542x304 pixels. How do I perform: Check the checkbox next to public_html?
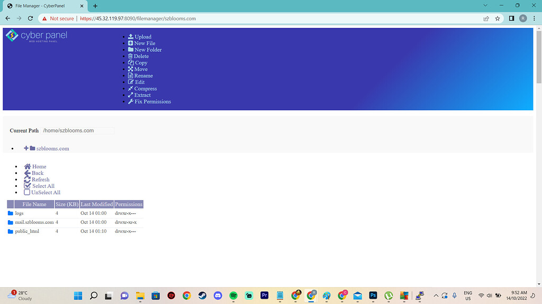(10, 231)
